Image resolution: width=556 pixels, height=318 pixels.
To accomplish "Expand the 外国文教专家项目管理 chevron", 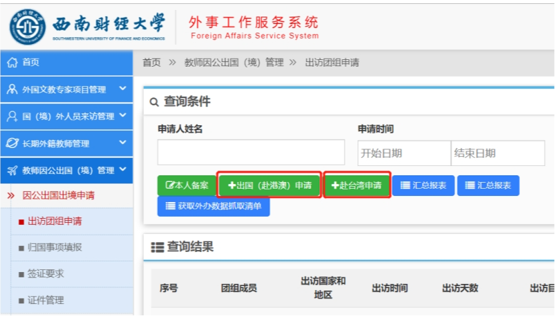I will pos(123,89).
